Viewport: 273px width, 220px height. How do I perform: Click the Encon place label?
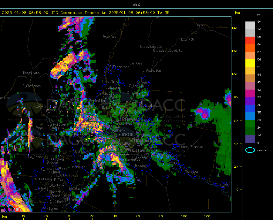click(x=200, y=25)
